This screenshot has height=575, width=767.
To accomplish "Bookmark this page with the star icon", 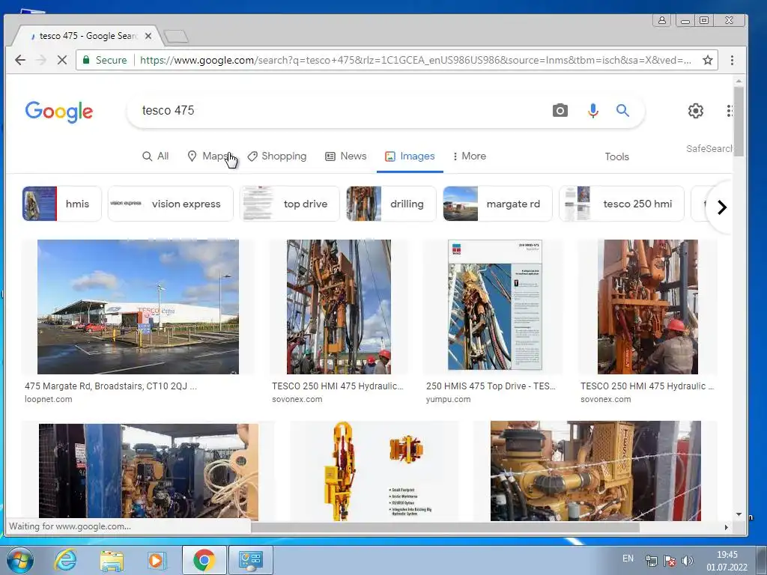I will click(x=707, y=60).
